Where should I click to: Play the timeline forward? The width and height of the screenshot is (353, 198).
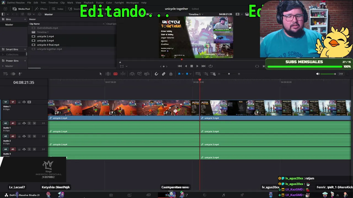pos(197,66)
